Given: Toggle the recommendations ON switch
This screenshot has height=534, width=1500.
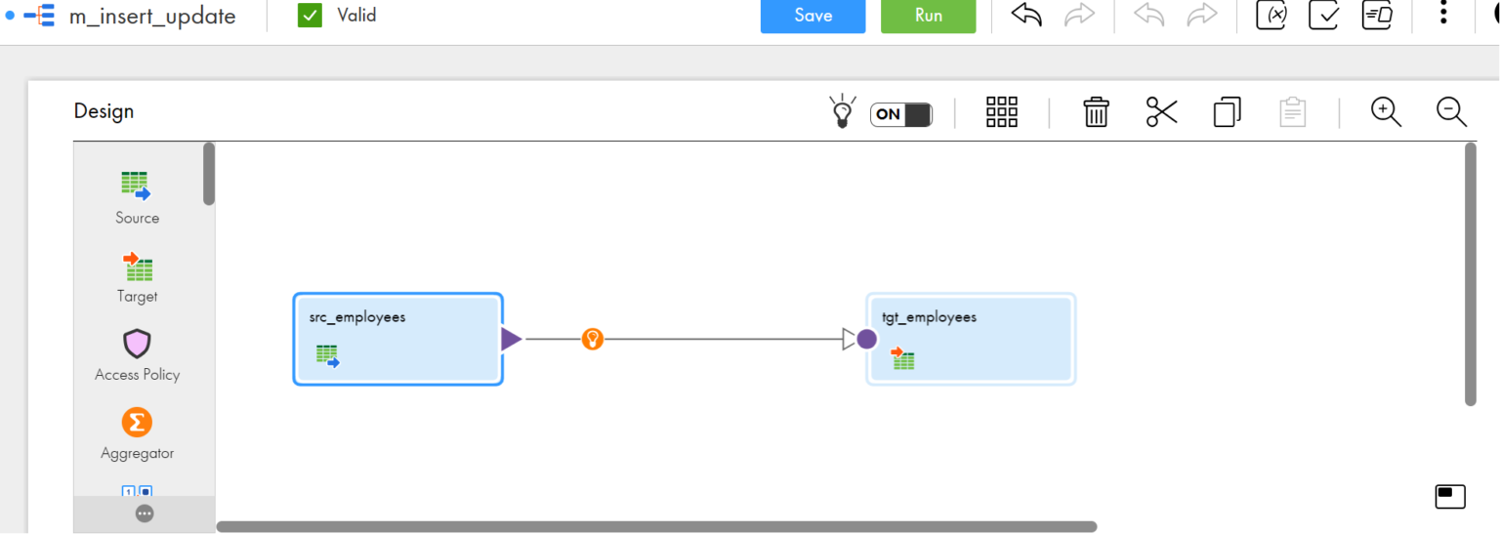Looking at the screenshot, I should [x=900, y=114].
